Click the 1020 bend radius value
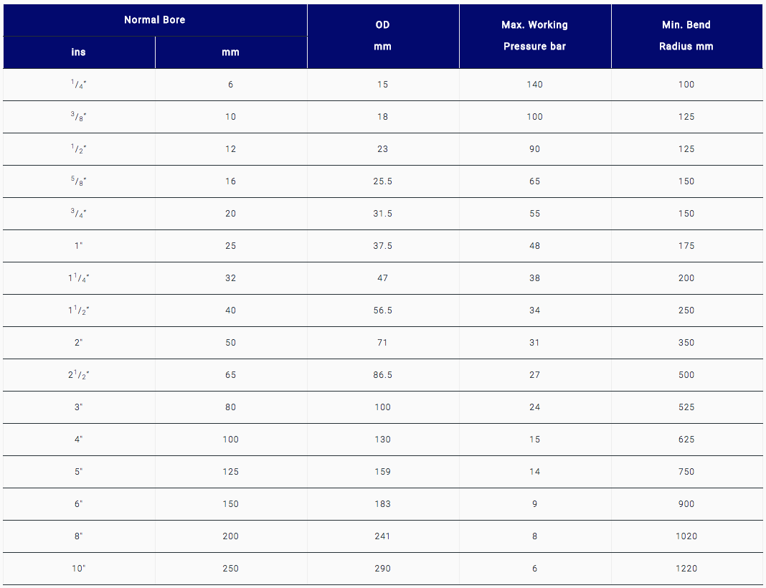Viewport: 766px width, 588px height. (687, 536)
